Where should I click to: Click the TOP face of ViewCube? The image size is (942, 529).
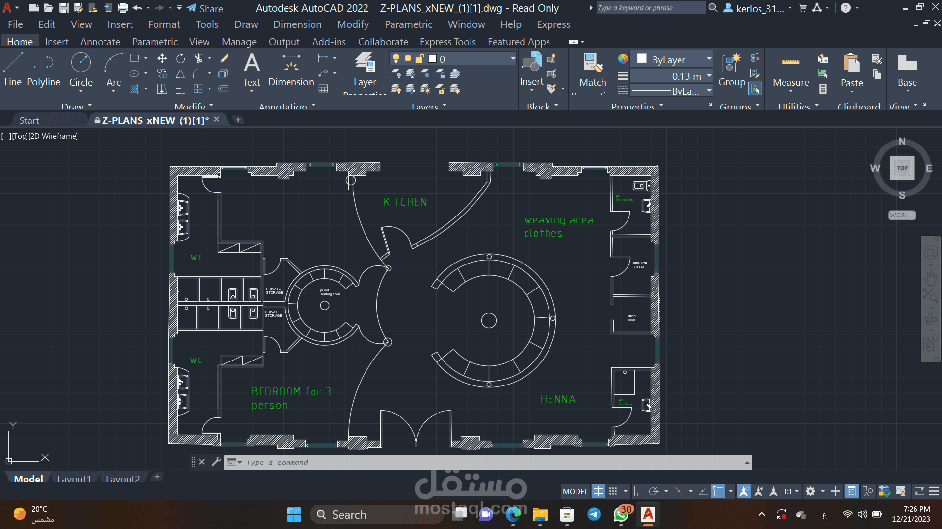(902, 168)
